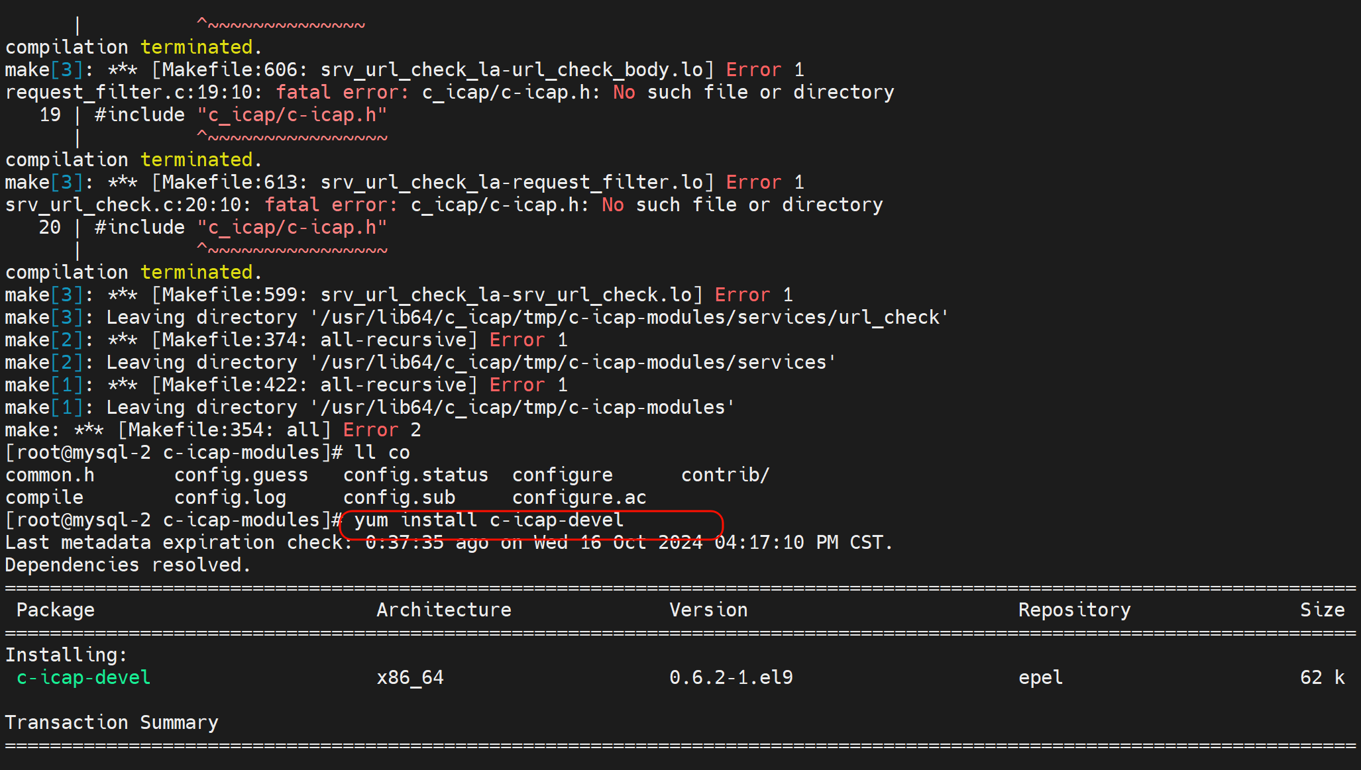Click the common.h file name

pyautogui.click(x=50, y=475)
